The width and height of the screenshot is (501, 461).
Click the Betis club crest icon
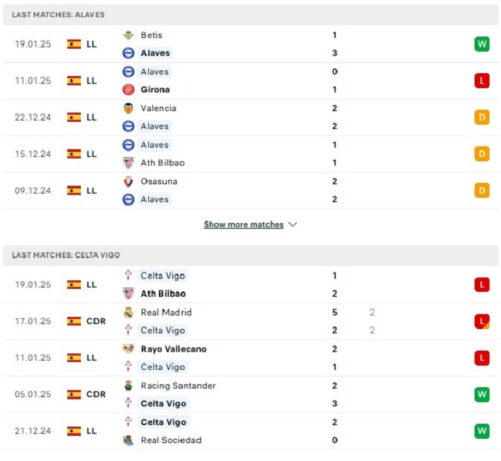point(128,35)
